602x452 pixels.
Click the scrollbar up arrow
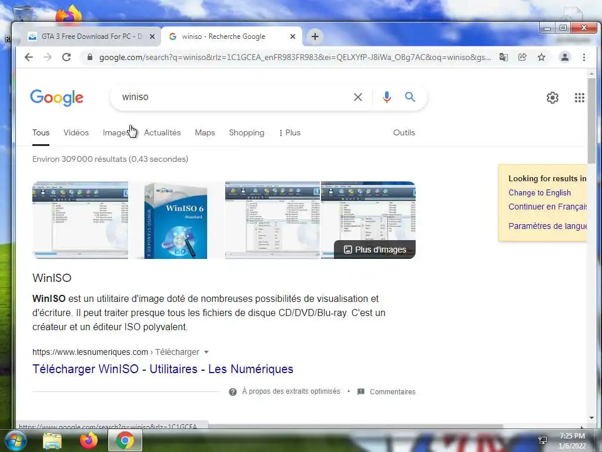[591, 74]
